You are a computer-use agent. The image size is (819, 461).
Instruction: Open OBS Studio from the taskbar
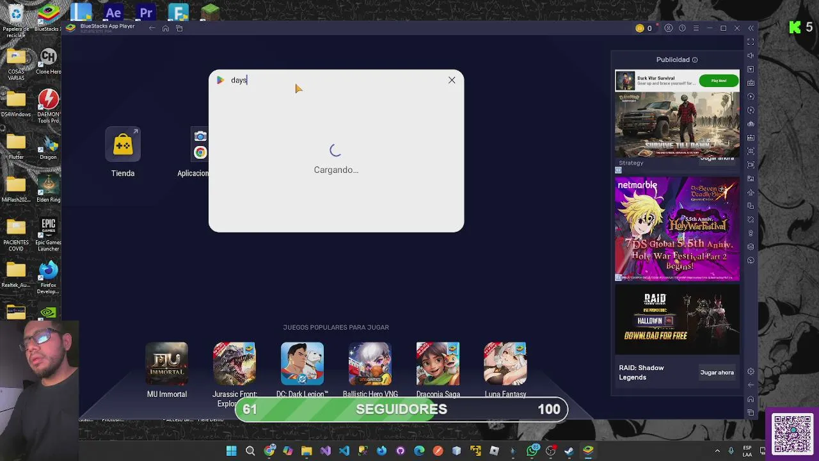click(x=550, y=451)
